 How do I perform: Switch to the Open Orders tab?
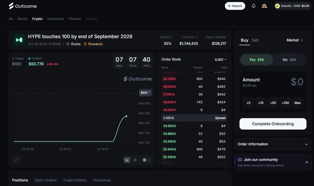[x=45, y=180]
